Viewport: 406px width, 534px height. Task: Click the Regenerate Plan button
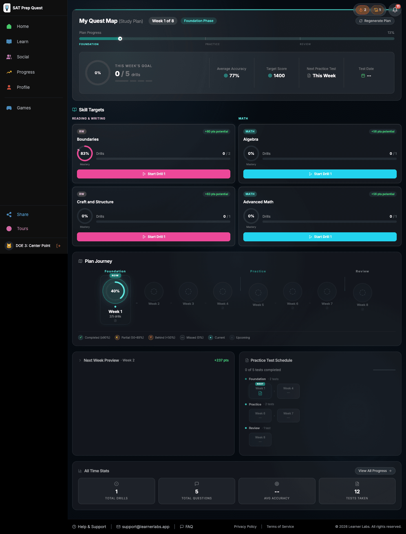375,21
